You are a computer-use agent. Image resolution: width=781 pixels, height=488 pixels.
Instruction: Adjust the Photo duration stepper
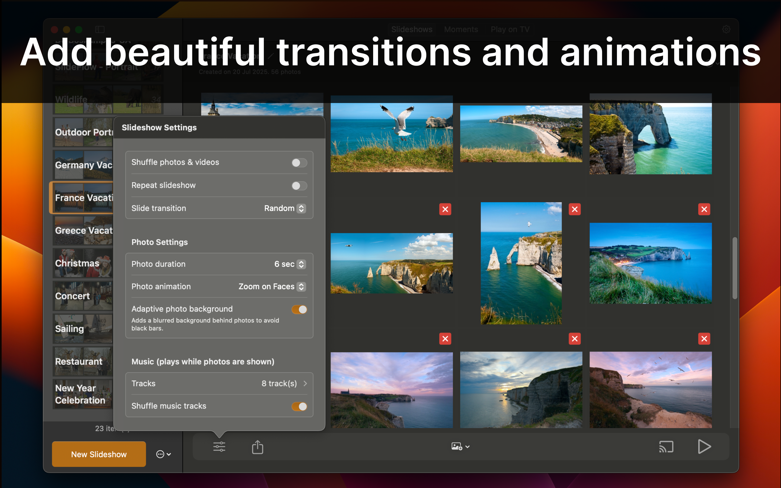301,264
